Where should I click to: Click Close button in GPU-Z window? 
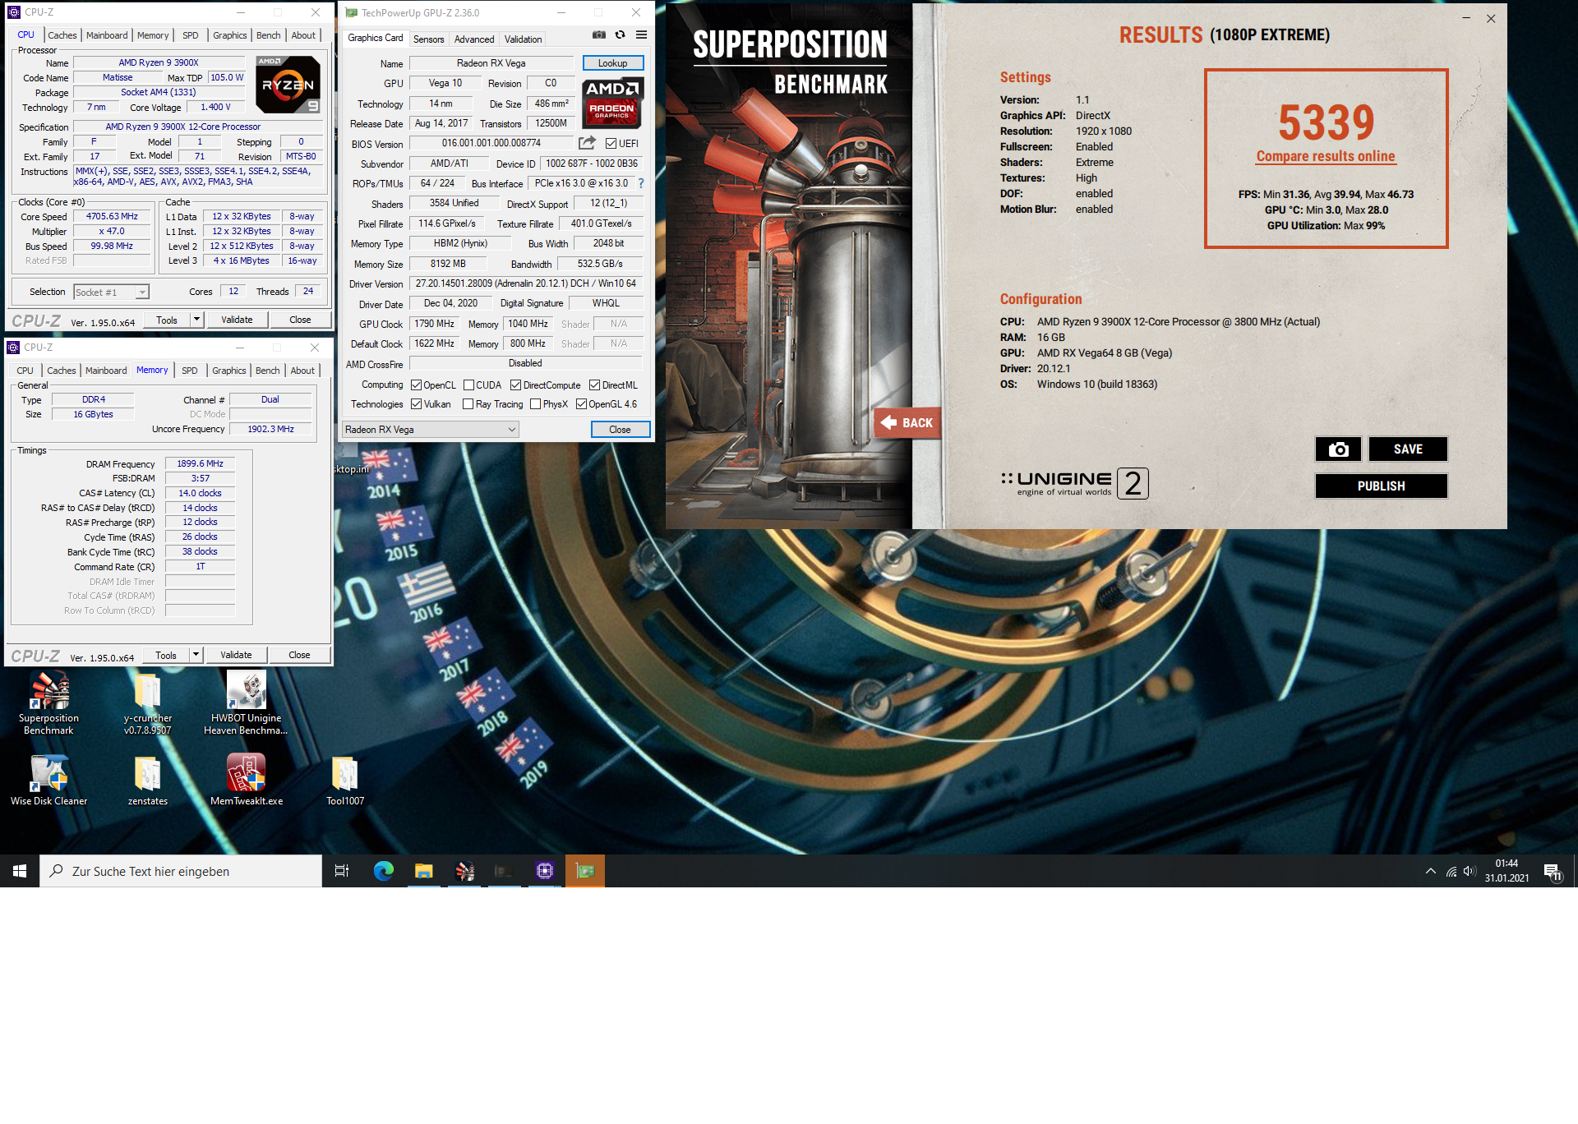620,430
